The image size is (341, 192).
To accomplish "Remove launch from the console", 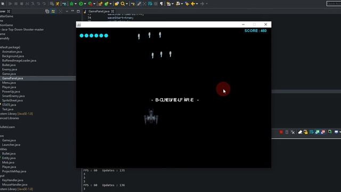I will pos(287,132).
